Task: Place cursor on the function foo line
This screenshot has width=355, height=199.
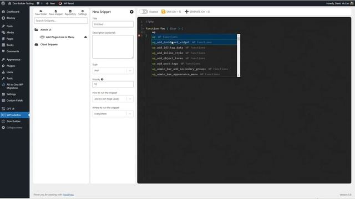Action: pos(164,29)
